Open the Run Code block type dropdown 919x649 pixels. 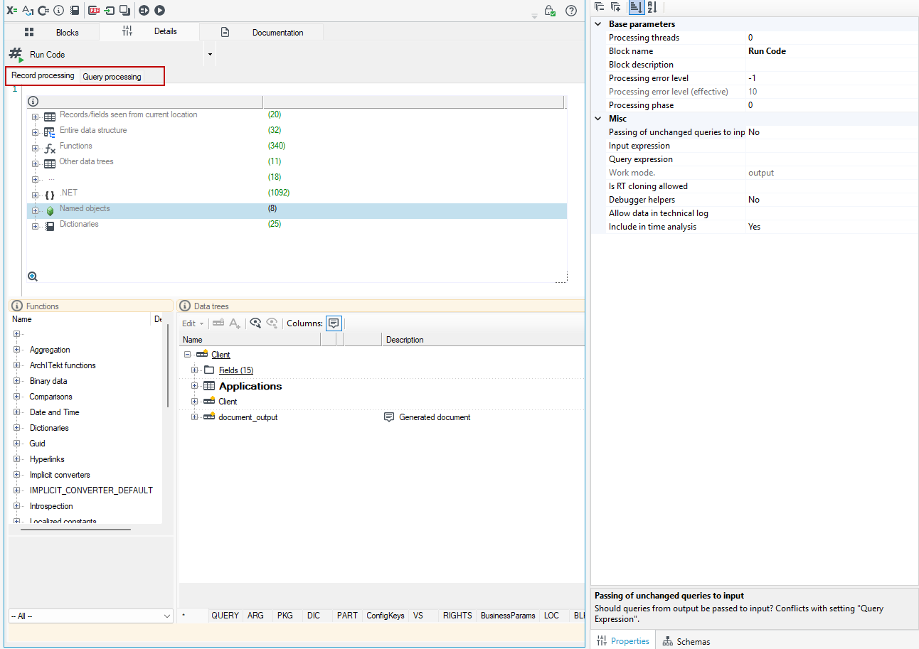point(210,54)
